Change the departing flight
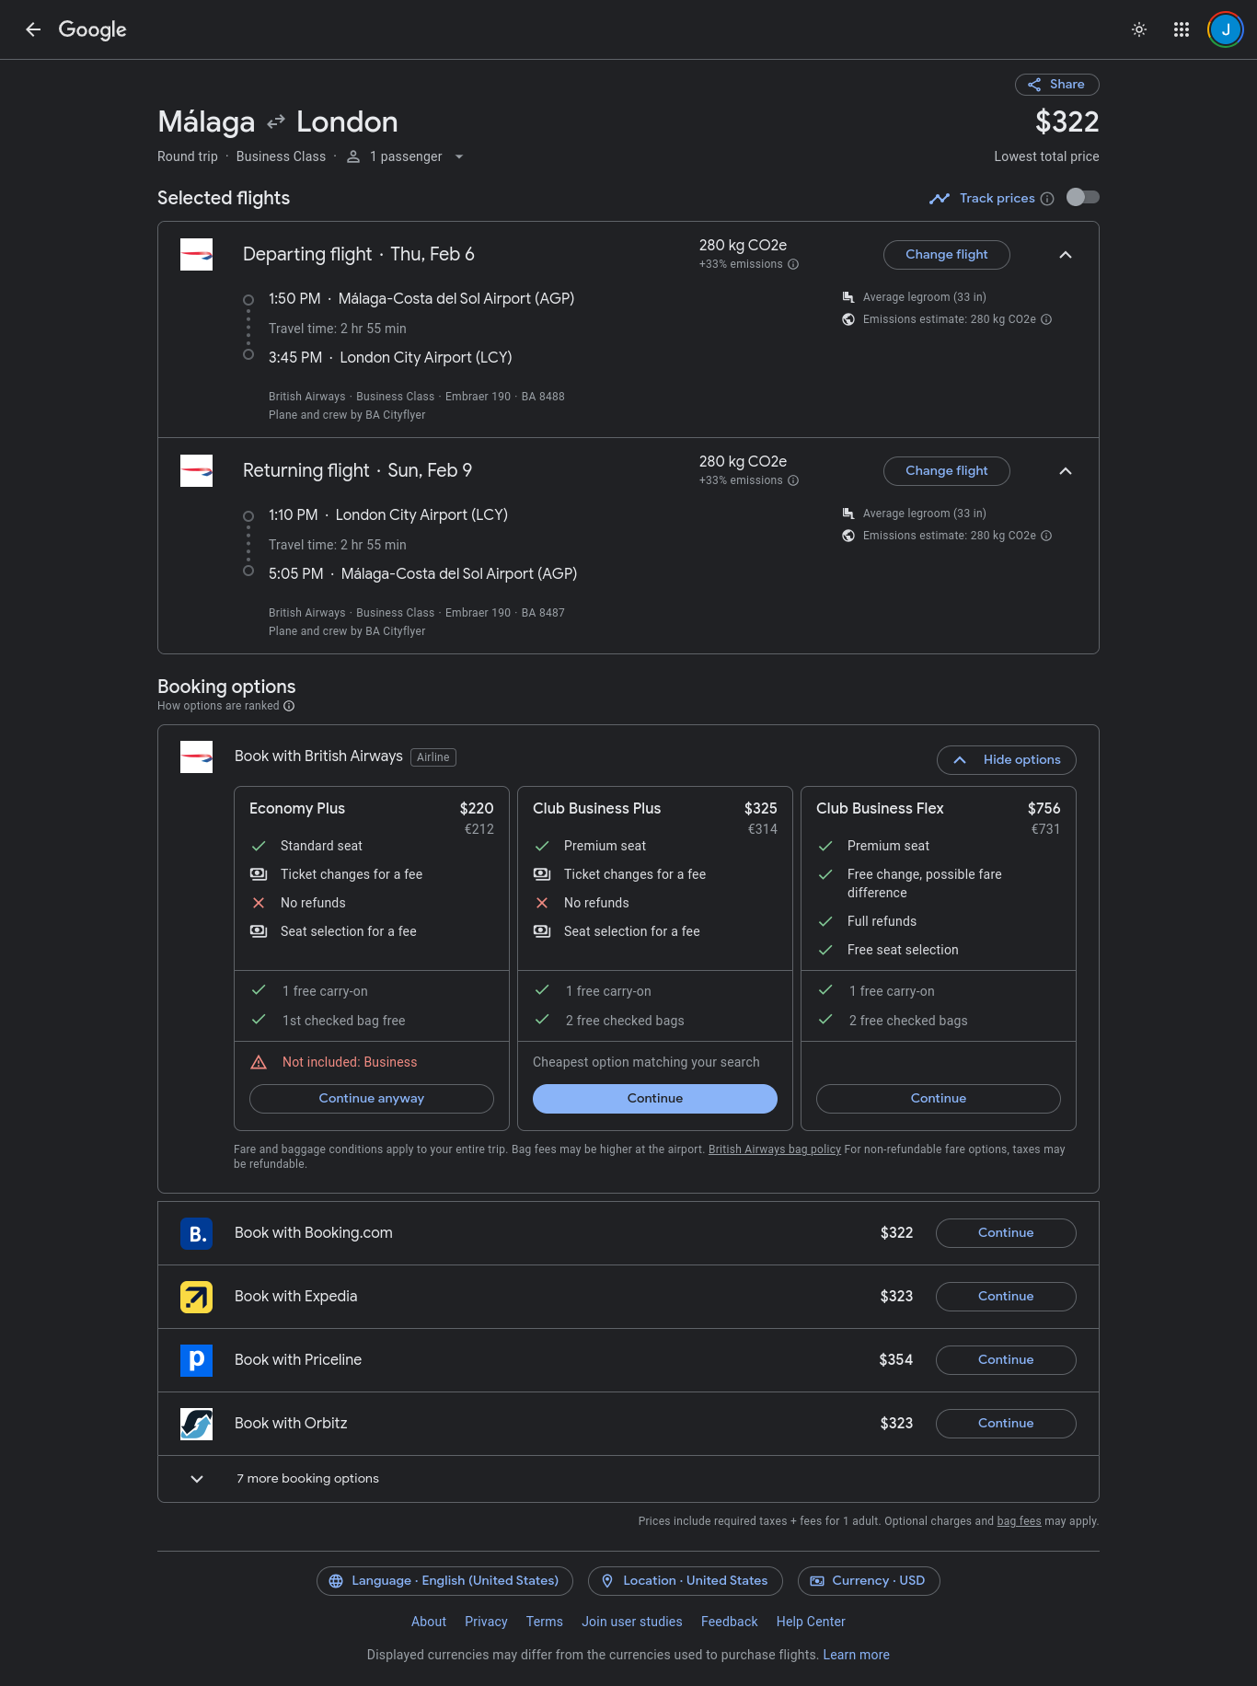This screenshot has width=1257, height=1686. [946, 255]
